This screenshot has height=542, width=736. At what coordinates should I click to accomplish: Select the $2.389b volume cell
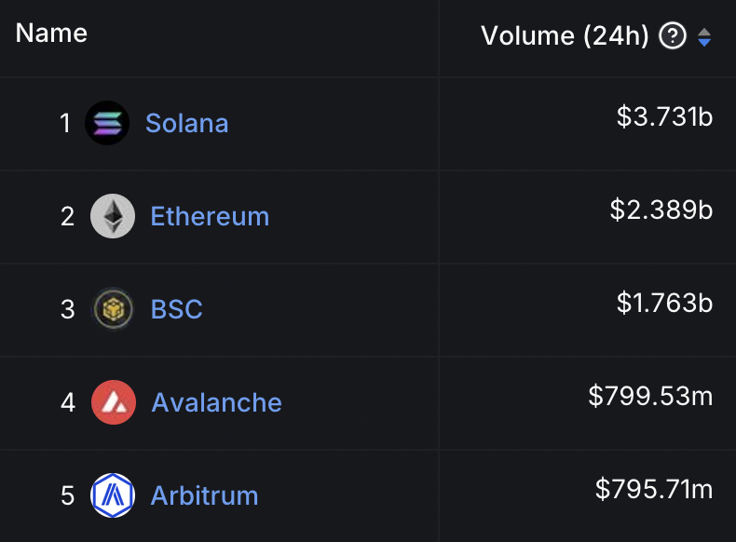point(661,210)
